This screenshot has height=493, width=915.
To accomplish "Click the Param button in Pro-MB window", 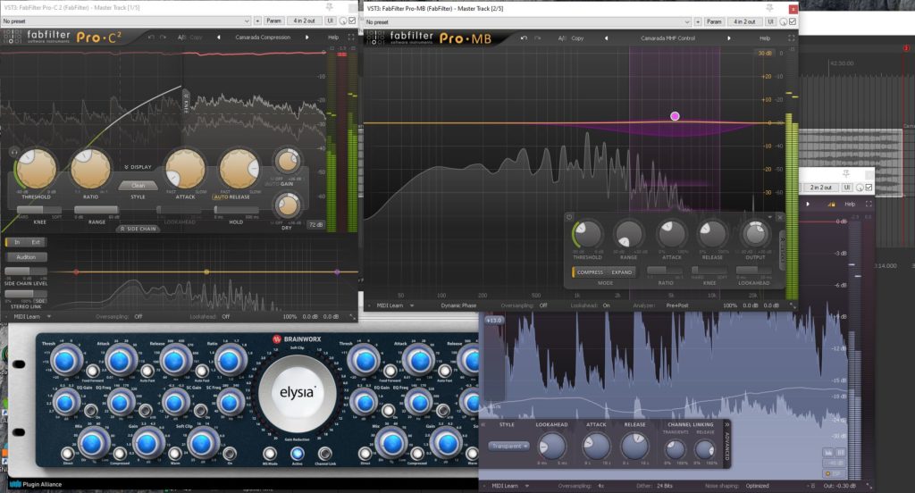I will [714, 21].
